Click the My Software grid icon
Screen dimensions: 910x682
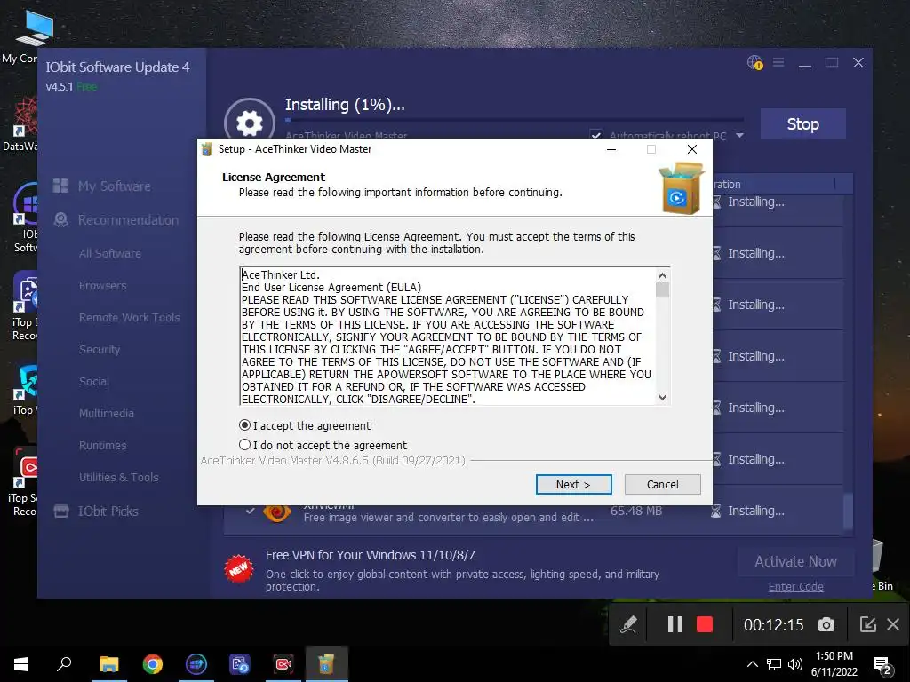click(x=60, y=186)
